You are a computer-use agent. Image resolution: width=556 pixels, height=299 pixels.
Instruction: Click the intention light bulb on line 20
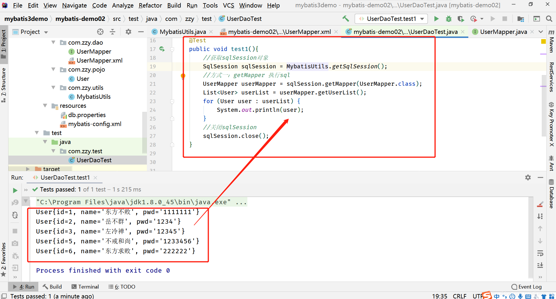(183, 76)
